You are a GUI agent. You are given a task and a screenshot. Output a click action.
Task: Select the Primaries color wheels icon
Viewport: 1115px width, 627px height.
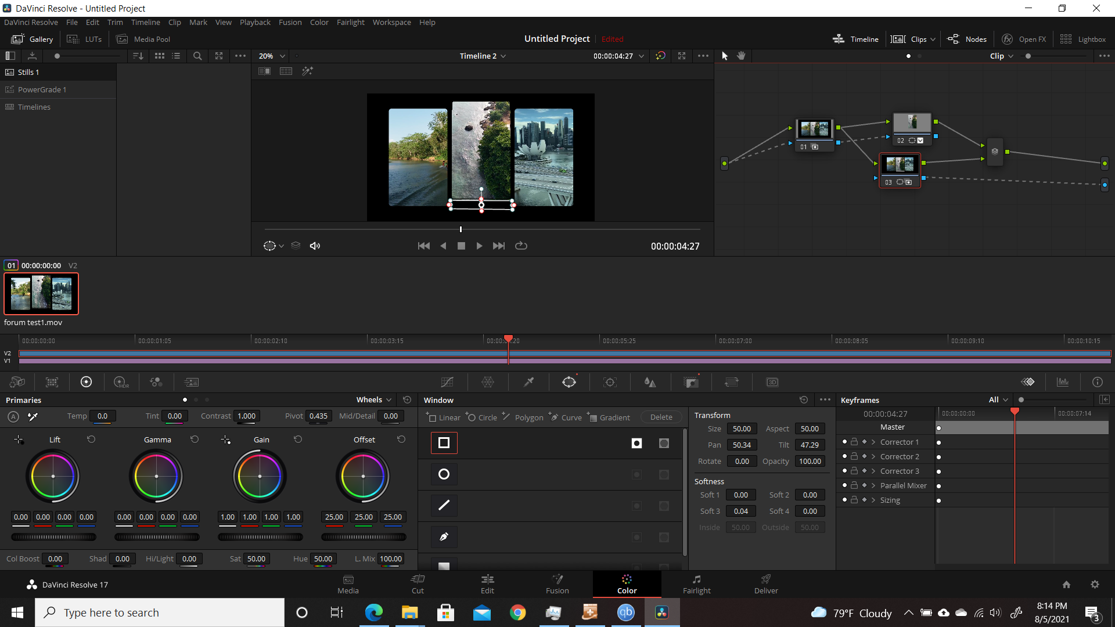pyautogui.click(x=87, y=382)
